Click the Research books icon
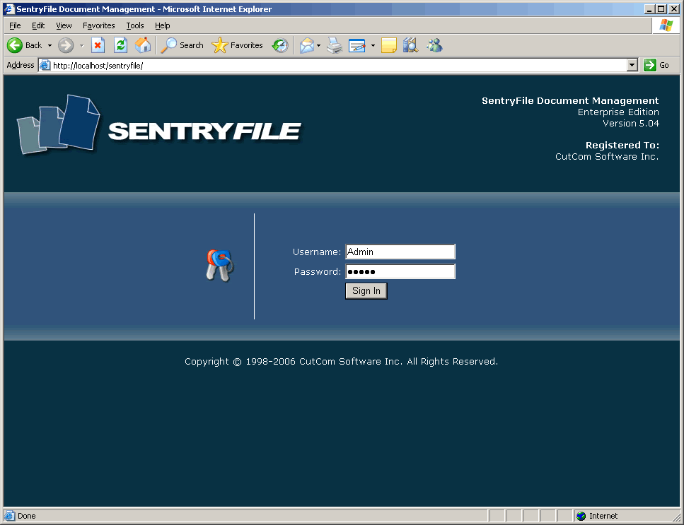Image resolution: width=684 pixels, height=525 pixels. [410, 45]
